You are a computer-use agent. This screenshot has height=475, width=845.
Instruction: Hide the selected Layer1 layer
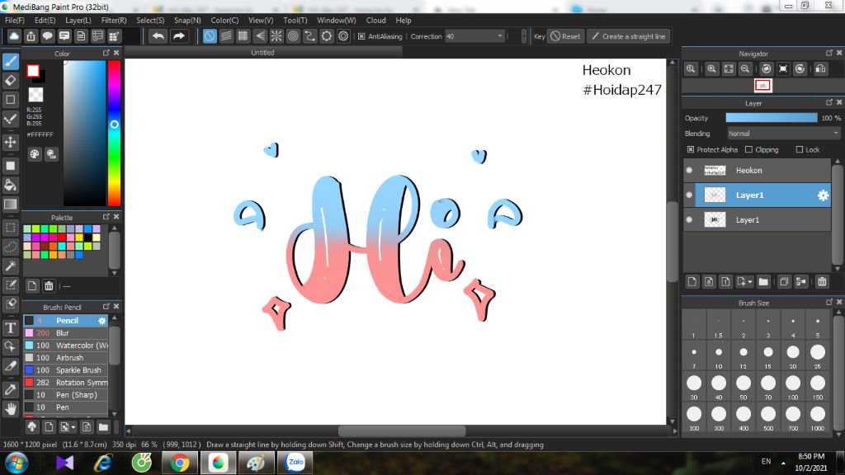tap(689, 195)
